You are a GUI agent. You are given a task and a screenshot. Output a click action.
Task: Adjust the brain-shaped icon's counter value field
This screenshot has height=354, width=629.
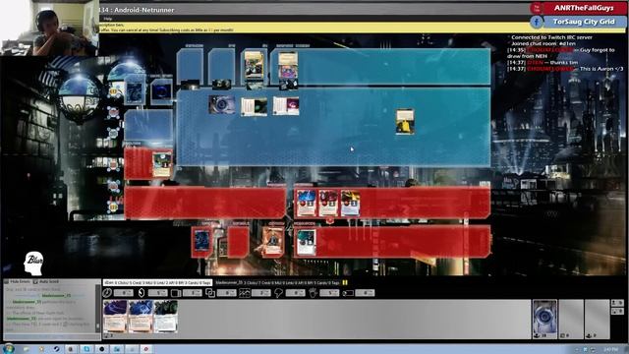click(x=296, y=293)
